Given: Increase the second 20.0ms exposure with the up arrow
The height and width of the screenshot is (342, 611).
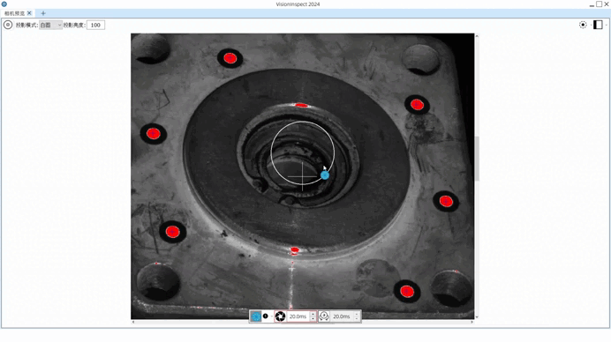Looking at the screenshot, I should click(357, 314).
